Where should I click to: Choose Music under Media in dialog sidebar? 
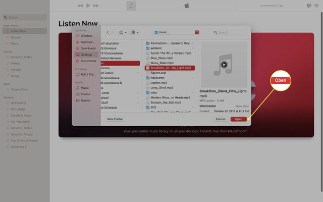[84, 88]
